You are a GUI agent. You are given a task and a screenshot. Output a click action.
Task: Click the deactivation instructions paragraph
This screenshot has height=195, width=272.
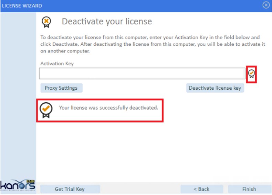click(x=153, y=44)
